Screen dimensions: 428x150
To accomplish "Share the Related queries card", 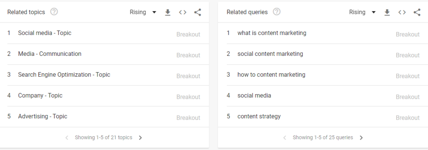I will click(417, 12).
